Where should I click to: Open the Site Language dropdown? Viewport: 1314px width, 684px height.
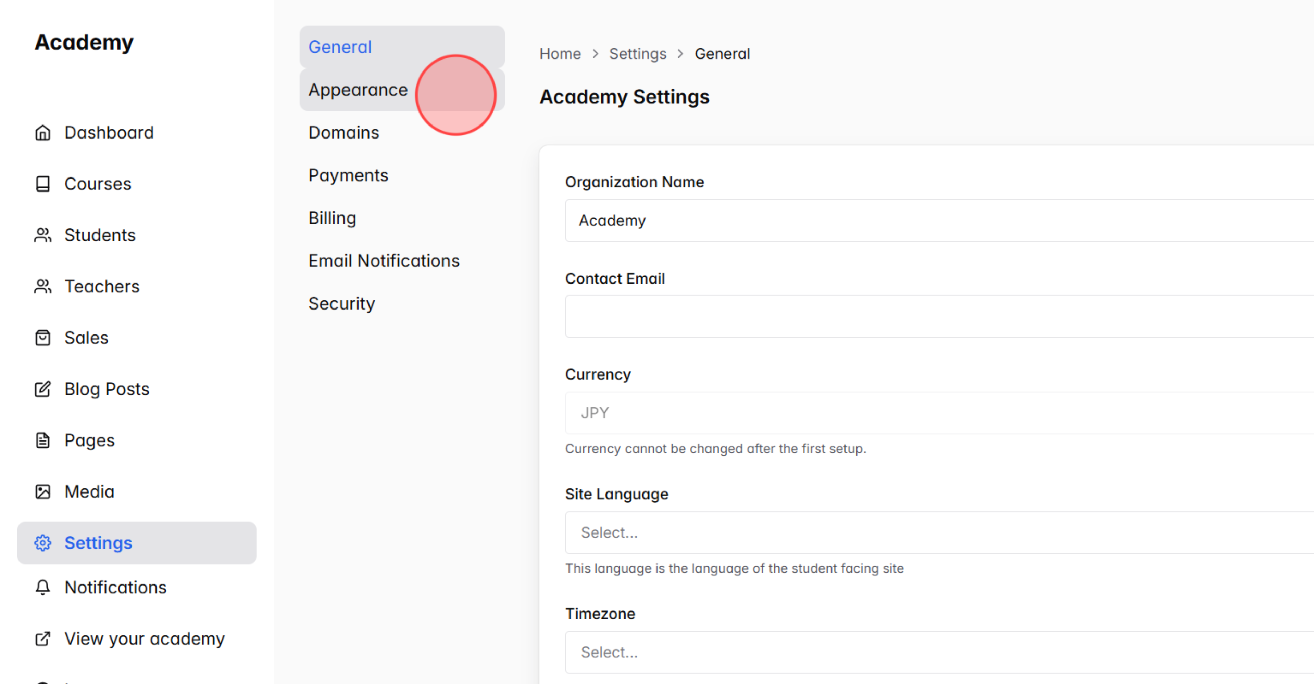pyautogui.click(x=816, y=532)
